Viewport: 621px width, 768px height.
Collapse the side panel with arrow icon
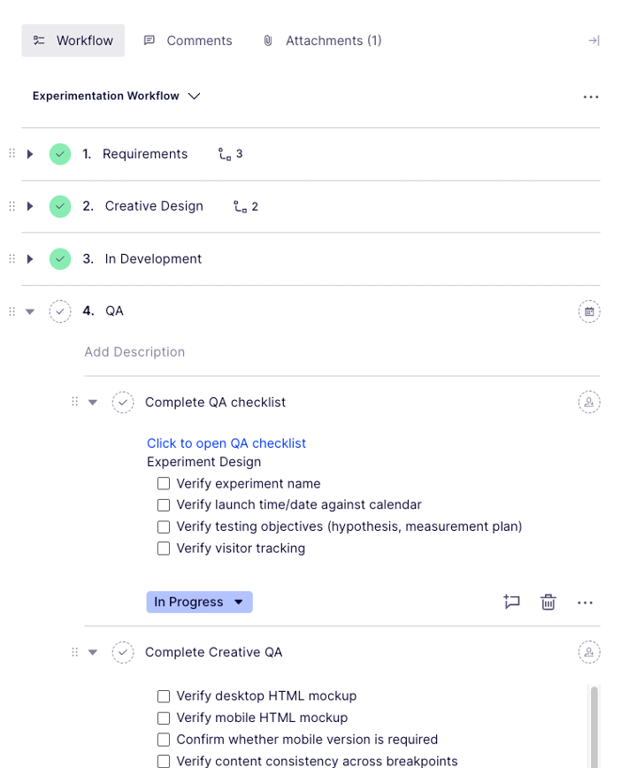pos(594,41)
